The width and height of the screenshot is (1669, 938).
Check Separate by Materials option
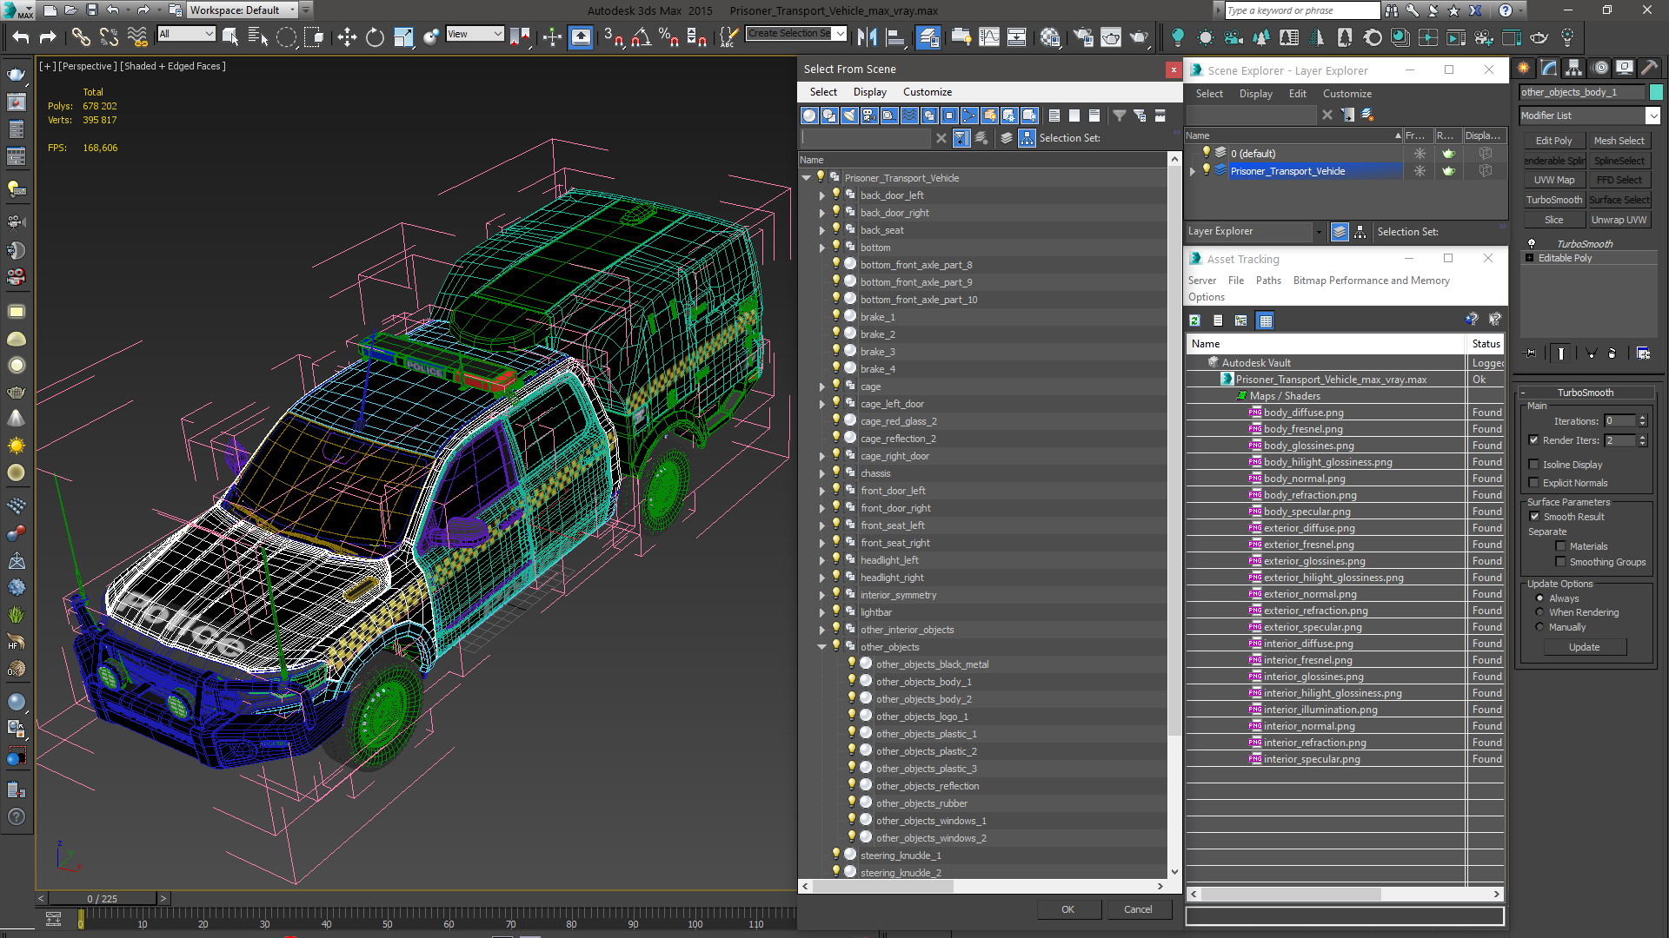pyautogui.click(x=1561, y=545)
